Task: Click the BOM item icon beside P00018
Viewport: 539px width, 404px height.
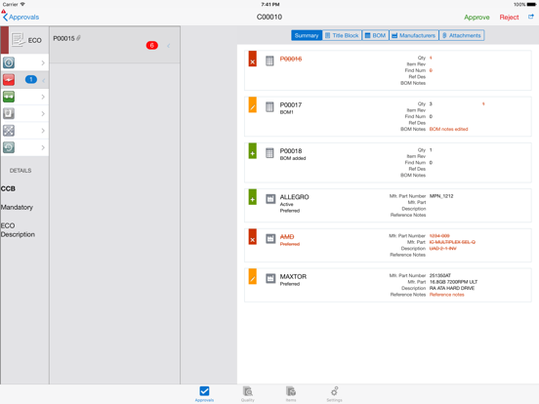Action: (269, 153)
